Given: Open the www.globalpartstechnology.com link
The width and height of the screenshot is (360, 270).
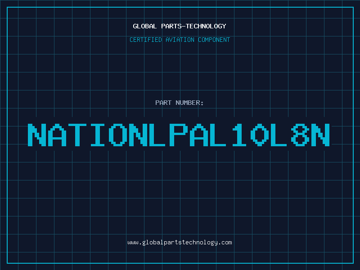Looking at the screenshot, I should pos(180,243).
